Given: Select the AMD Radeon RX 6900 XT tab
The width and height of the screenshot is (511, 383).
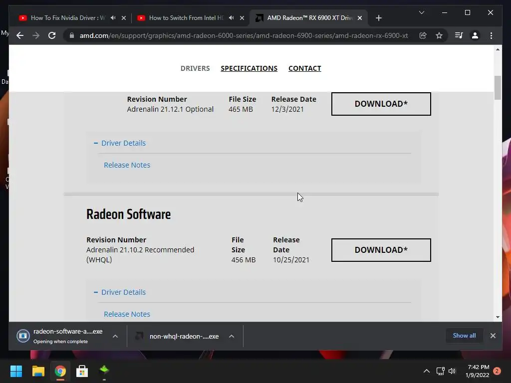Looking at the screenshot, I should click(309, 18).
